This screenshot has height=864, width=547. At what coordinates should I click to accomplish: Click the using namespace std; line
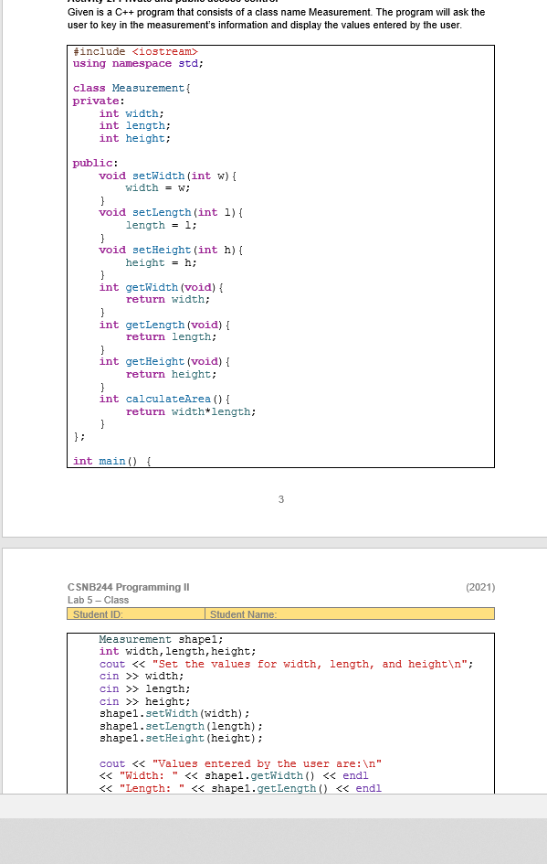(x=138, y=63)
